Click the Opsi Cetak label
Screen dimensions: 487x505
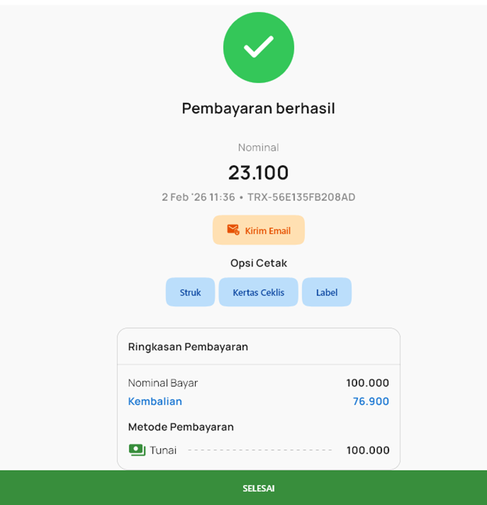[x=258, y=263]
